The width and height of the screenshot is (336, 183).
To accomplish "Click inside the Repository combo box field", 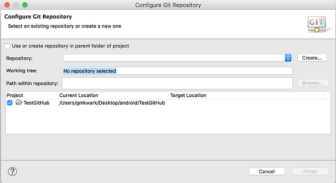I will pyautogui.click(x=174, y=58).
